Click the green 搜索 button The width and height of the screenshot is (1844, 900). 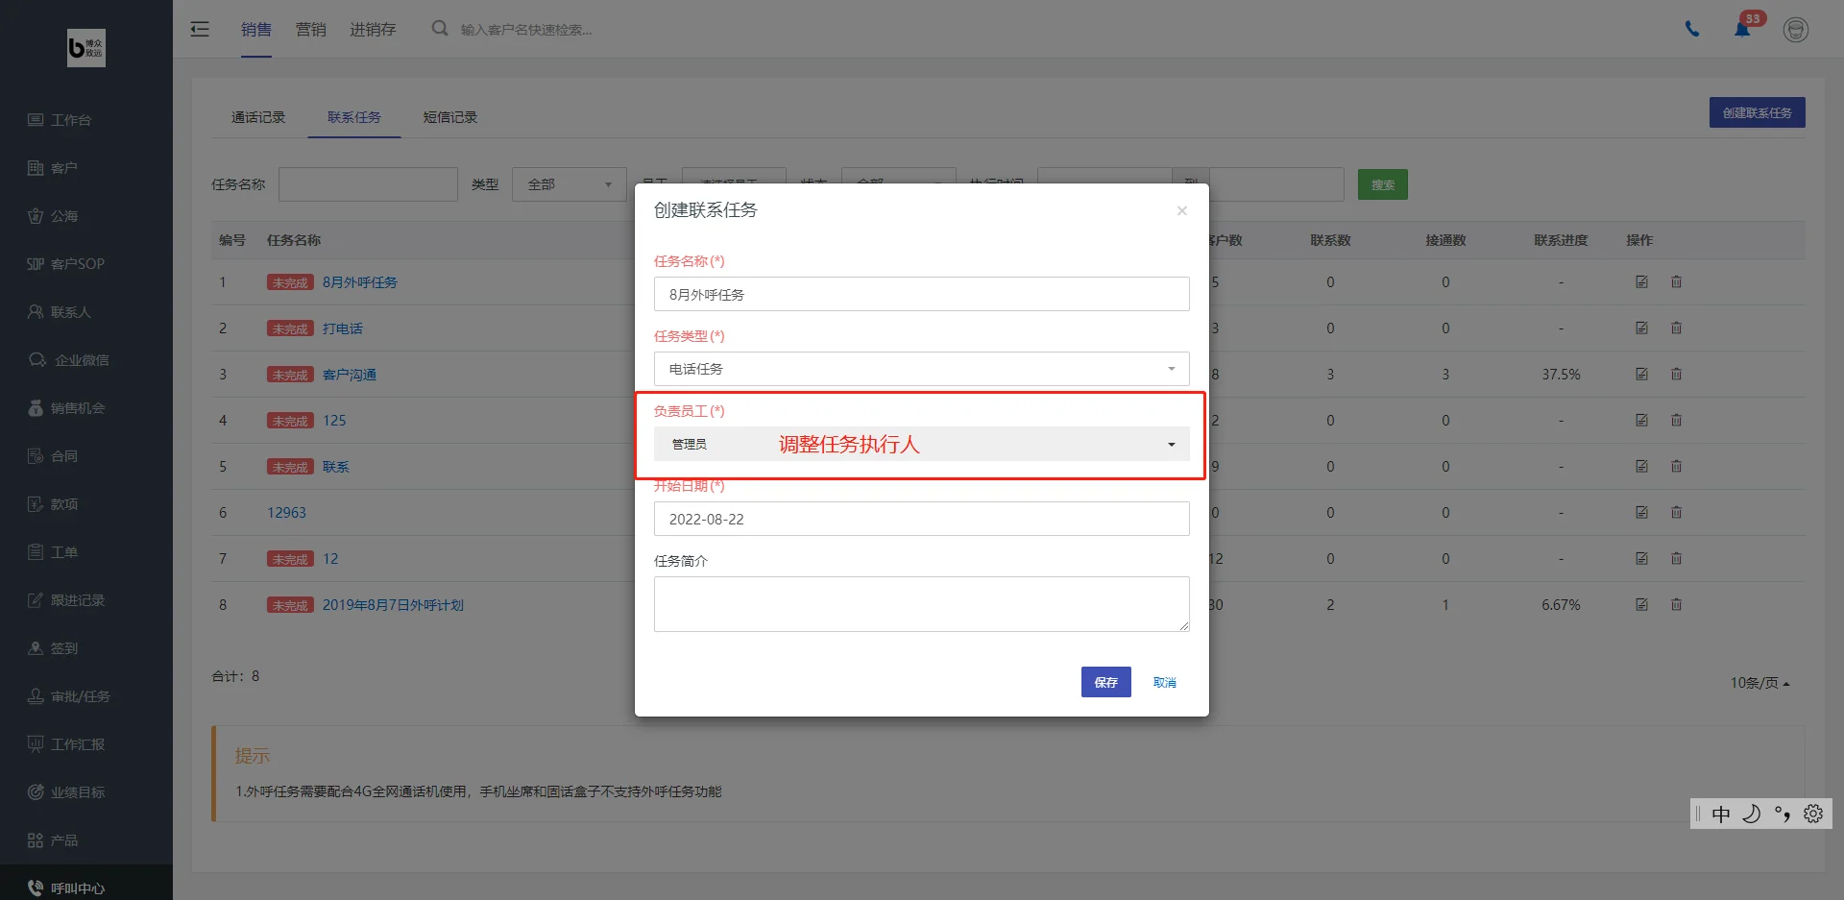[1383, 184]
